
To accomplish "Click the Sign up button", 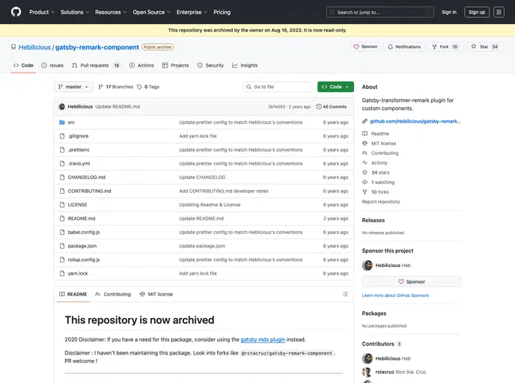I will point(477,12).
